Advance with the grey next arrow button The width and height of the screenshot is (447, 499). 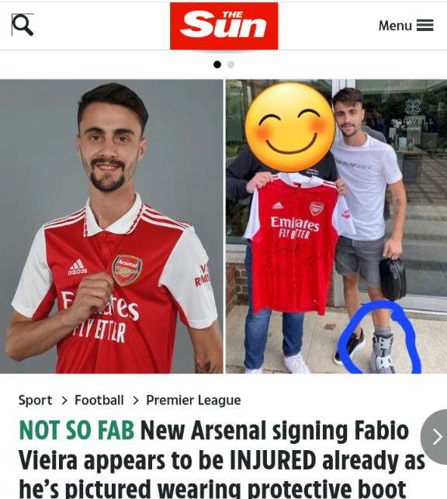(435, 437)
